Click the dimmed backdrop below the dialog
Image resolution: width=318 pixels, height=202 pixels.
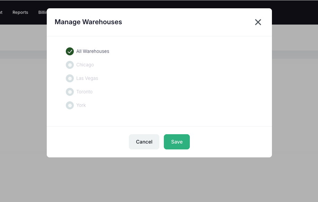coord(159,180)
